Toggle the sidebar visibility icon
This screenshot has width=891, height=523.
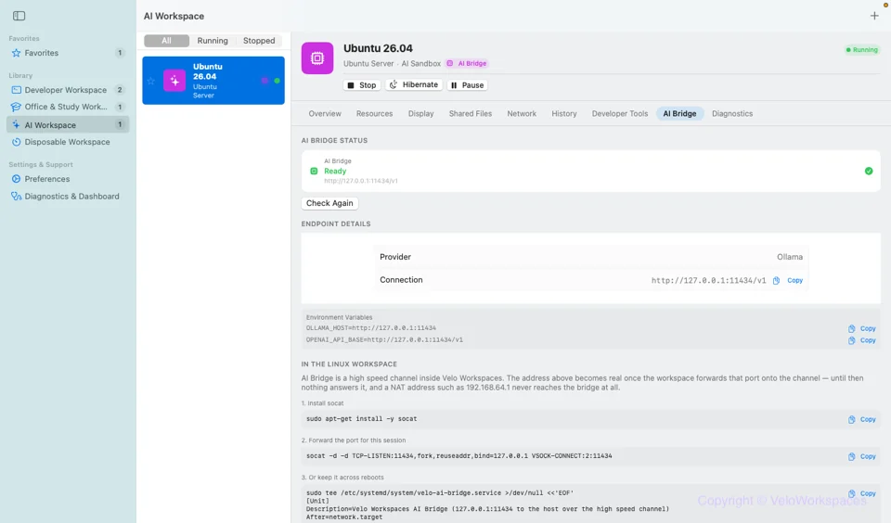19,16
